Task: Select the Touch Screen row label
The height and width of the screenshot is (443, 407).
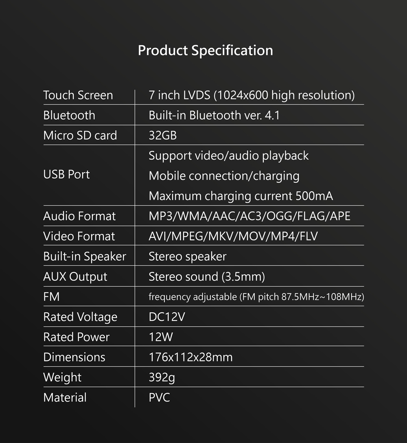Action: point(78,95)
